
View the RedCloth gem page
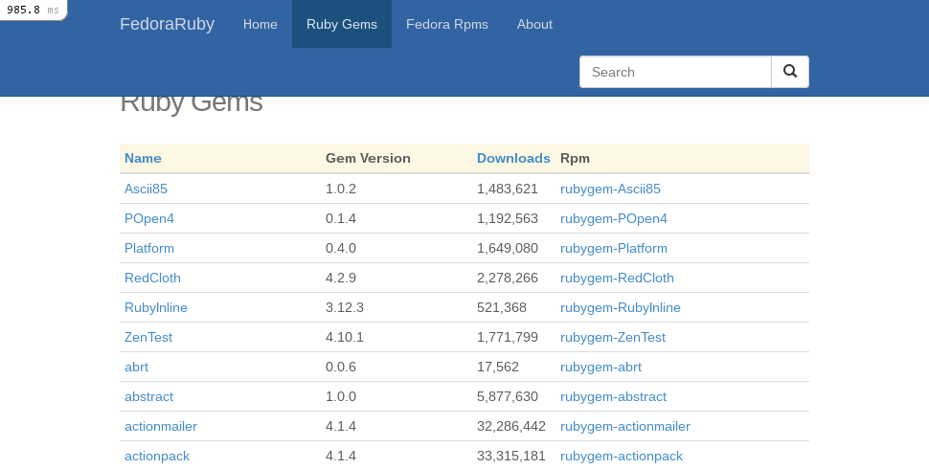[152, 278]
